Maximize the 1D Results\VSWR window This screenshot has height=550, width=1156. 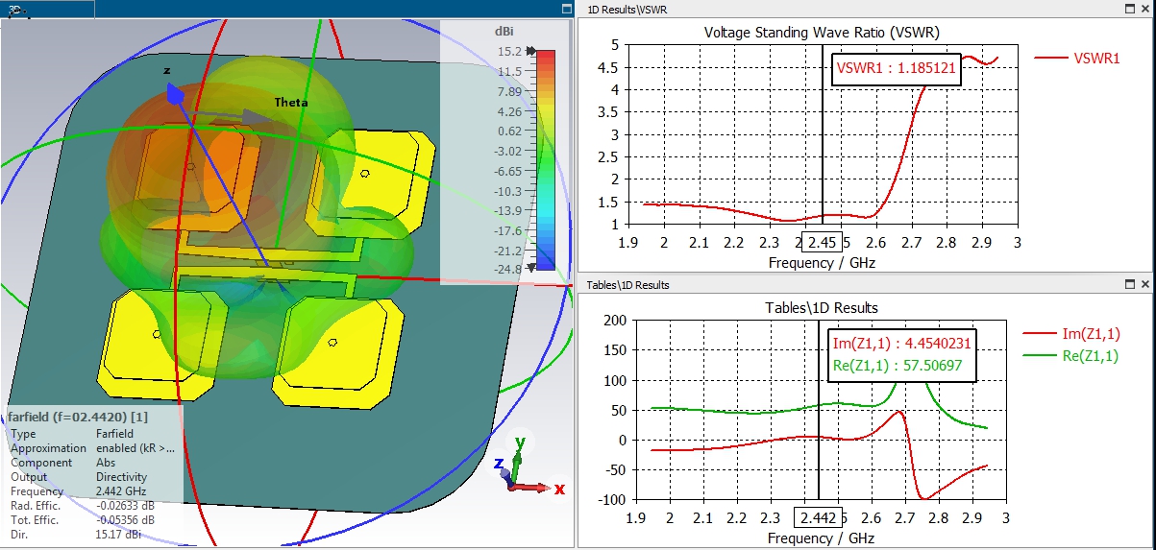click(x=1130, y=9)
